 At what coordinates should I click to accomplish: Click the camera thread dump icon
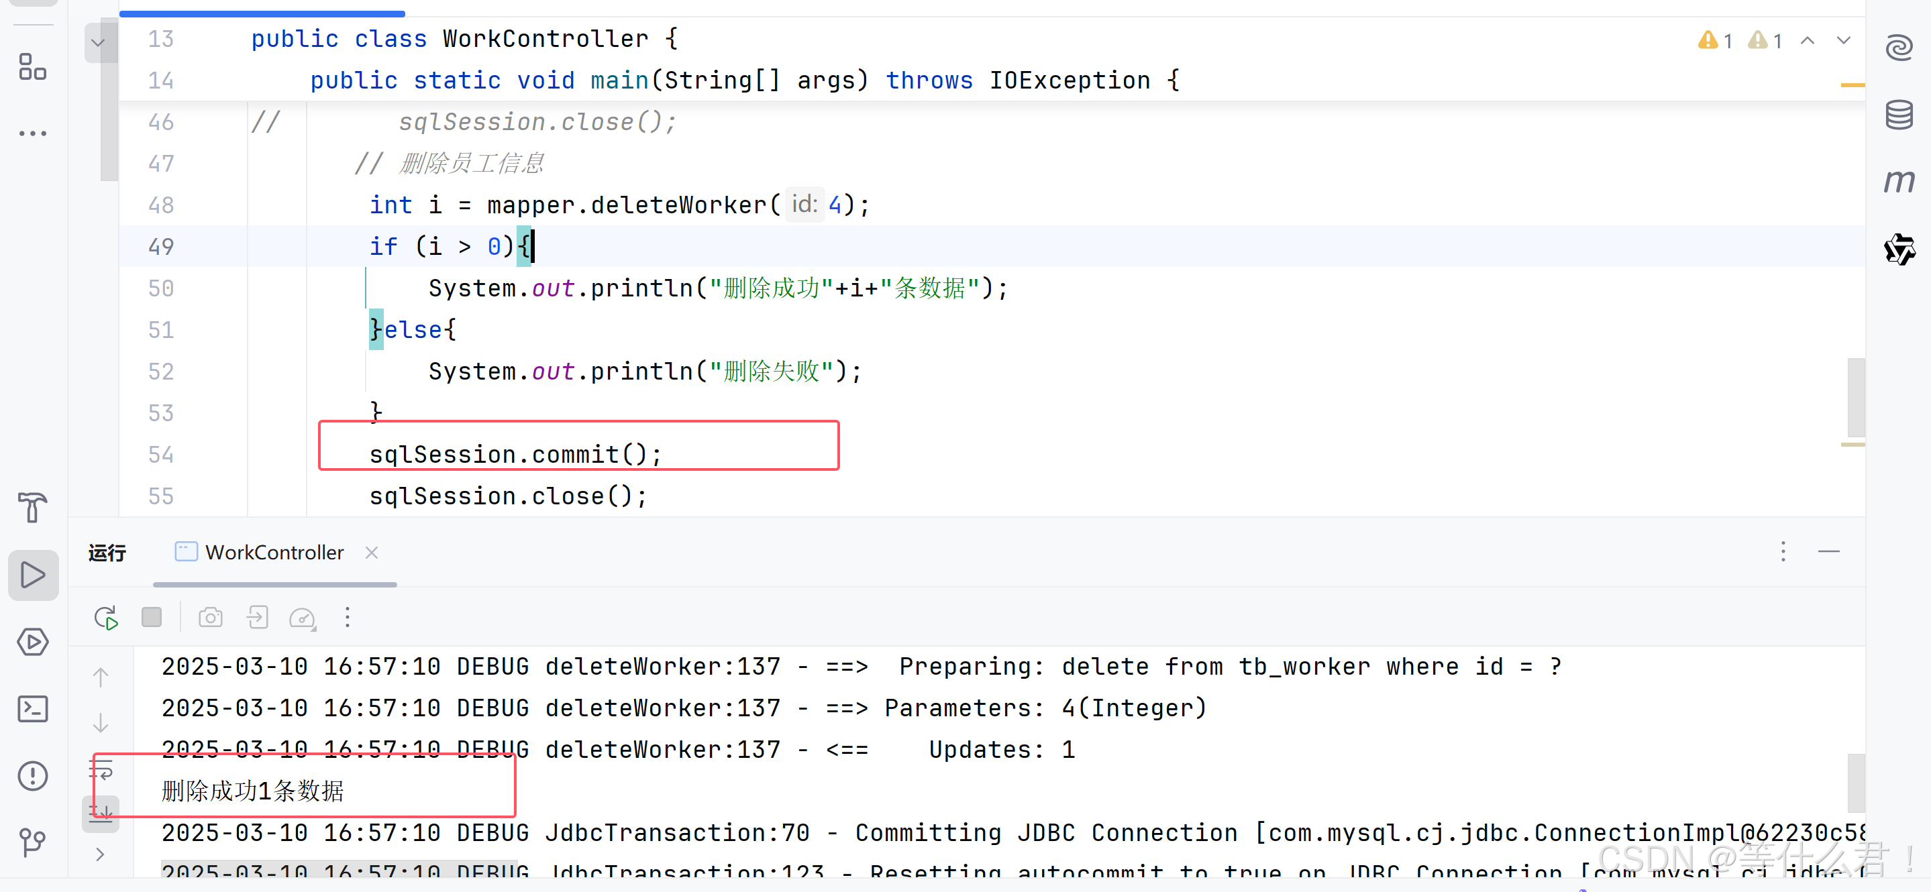tap(211, 618)
